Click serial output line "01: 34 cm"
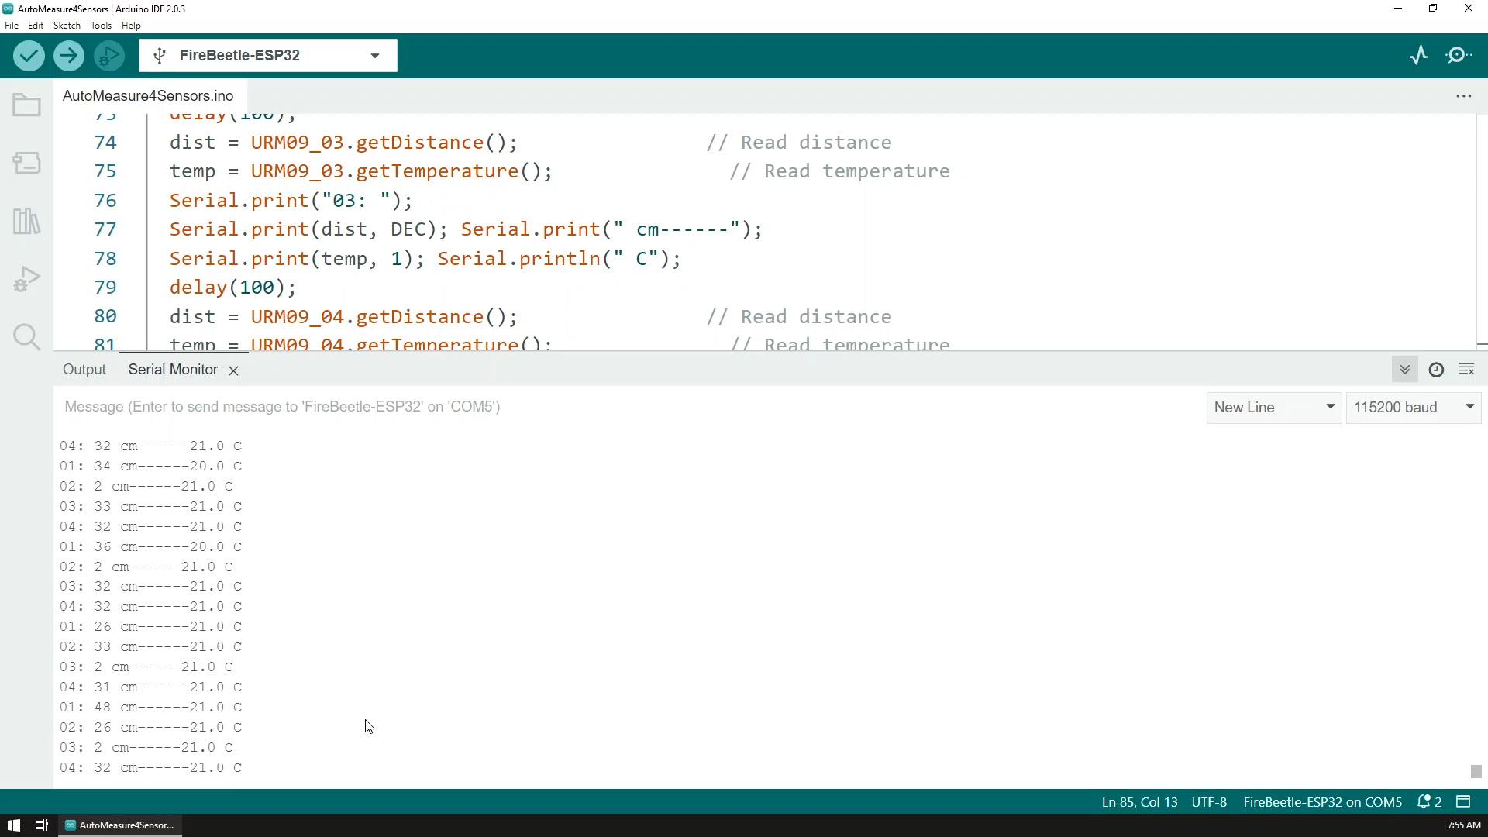Screen dimensions: 1488x837 tap(151, 467)
